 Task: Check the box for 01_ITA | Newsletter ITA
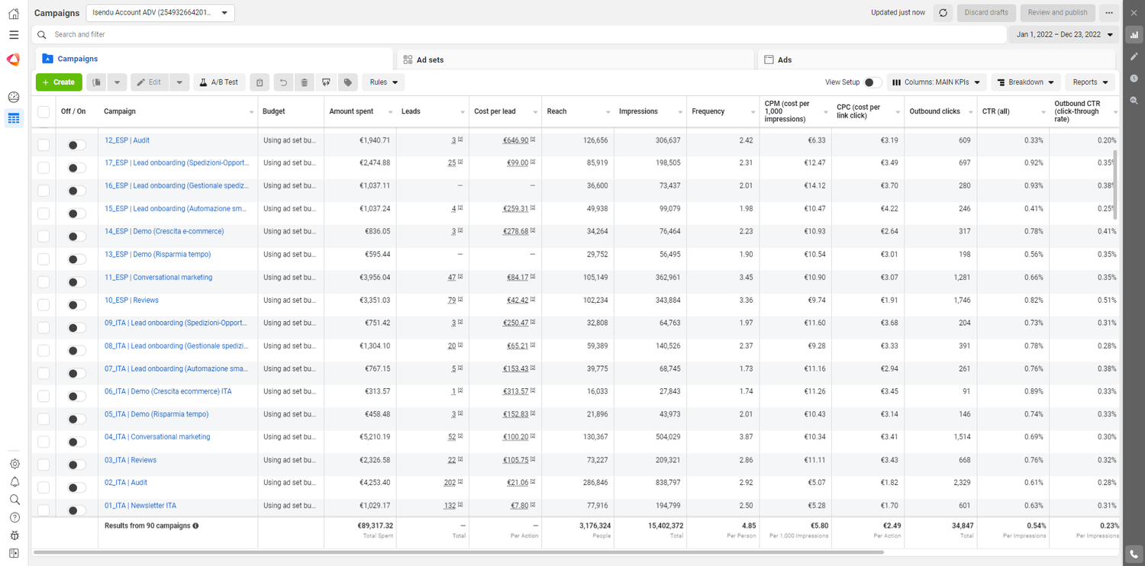click(x=44, y=510)
